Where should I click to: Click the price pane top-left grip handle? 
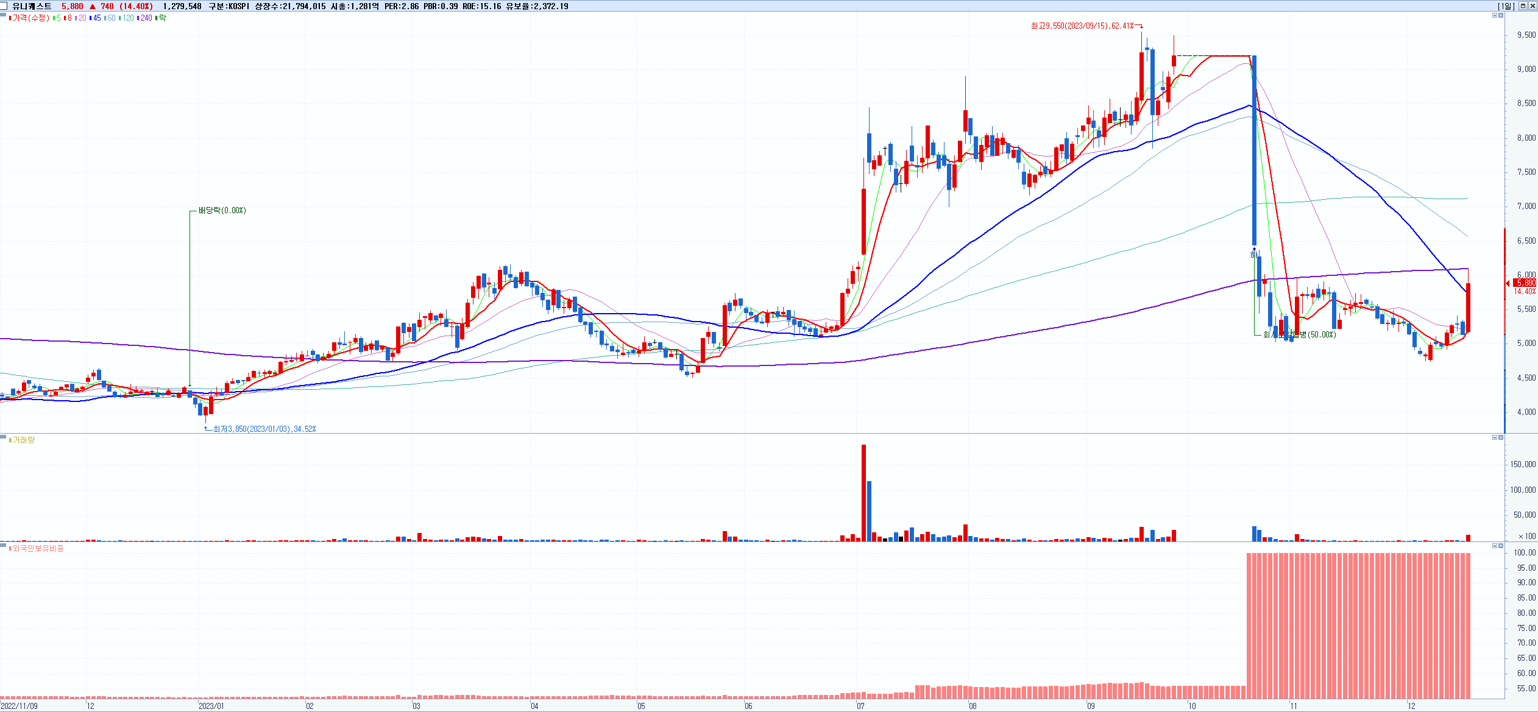click(x=3, y=13)
